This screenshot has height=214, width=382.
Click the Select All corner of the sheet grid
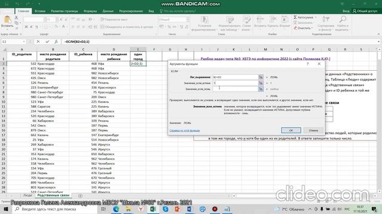pyautogui.click(x=4, y=49)
